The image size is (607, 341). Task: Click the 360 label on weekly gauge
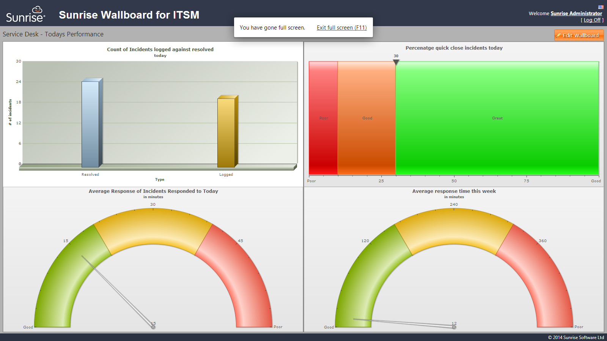coord(543,241)
